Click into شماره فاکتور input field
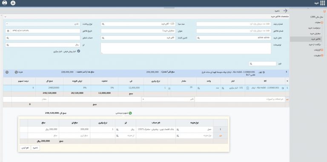This screenshot has width=327, height=162. (x=234, y=31)
